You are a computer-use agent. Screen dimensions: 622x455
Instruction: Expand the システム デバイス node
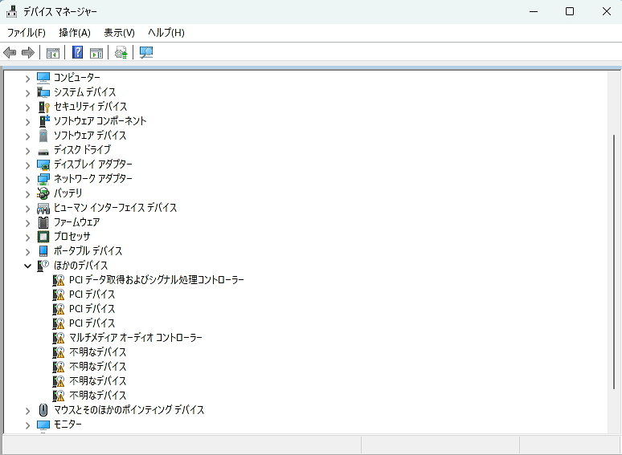coord(27,93)
